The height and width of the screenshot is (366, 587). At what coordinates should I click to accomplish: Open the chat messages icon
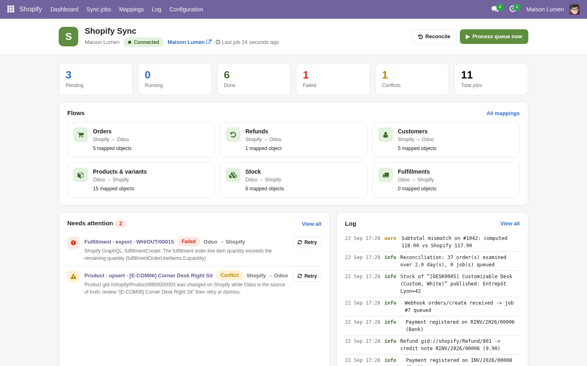click(495, 9)
